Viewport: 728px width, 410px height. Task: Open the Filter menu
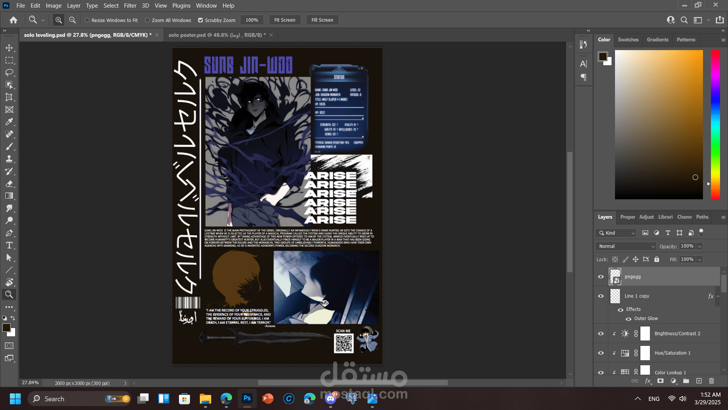tap(130, 6)
